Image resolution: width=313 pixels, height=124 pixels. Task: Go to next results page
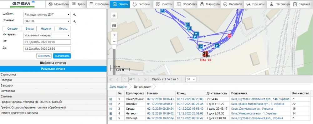pyautogui.click(x=139, y=79)
